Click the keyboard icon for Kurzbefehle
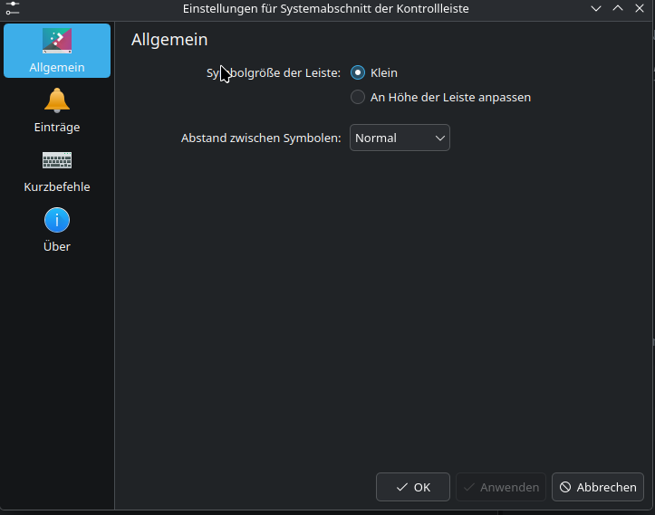655x515 pixels. point(57,160)
